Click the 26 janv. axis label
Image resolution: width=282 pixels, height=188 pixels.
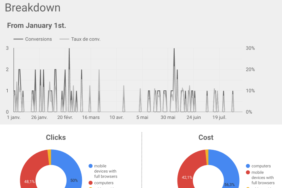(40, 117)
